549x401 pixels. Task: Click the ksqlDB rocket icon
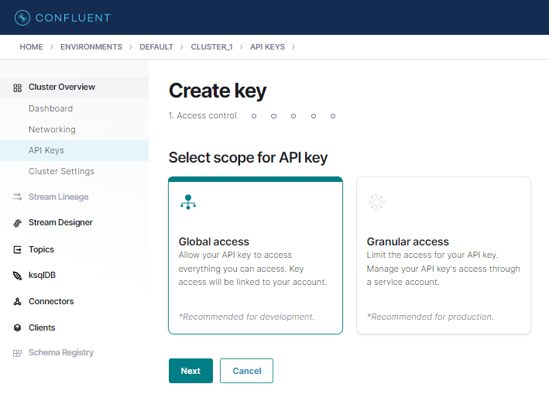pos(18,276)
